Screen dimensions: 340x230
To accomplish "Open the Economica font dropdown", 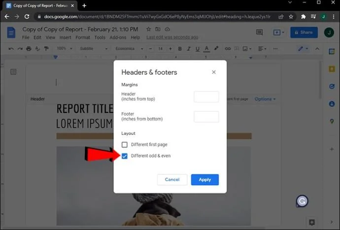I will (129, 49).
